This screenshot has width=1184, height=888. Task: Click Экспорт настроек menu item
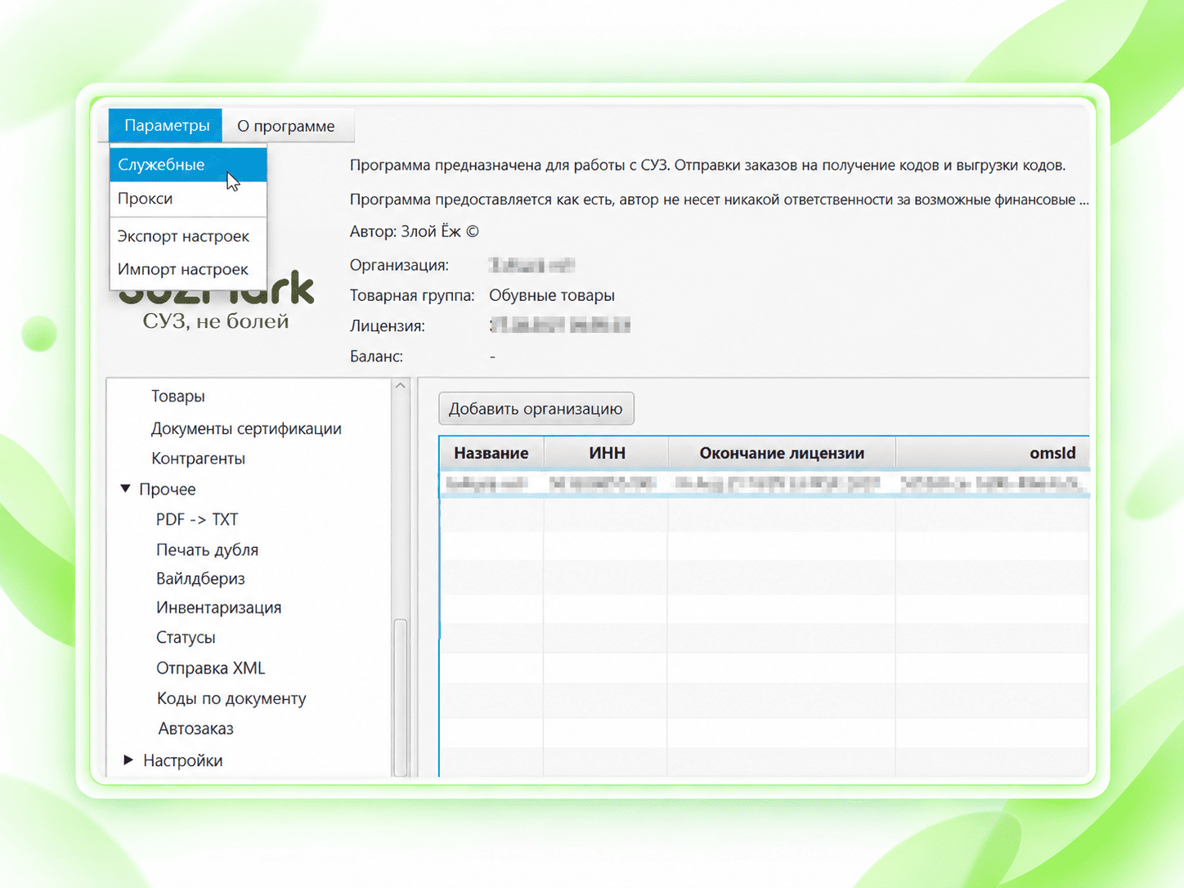[x=188, y=236]
